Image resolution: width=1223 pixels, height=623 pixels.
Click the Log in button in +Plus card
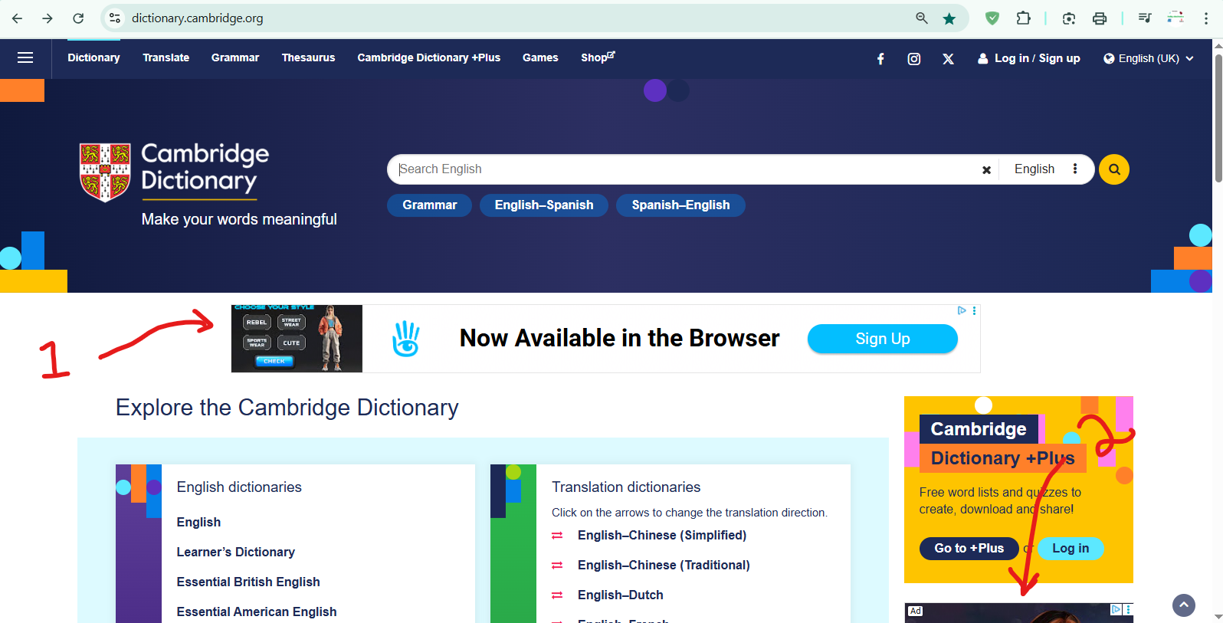(x=1071, y=549)
